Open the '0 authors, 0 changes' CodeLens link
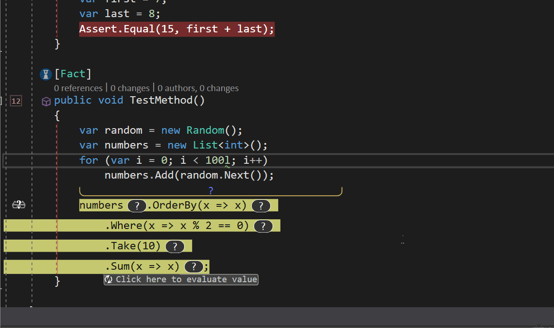This screenshot has width=554, height=328. point(198,88)
